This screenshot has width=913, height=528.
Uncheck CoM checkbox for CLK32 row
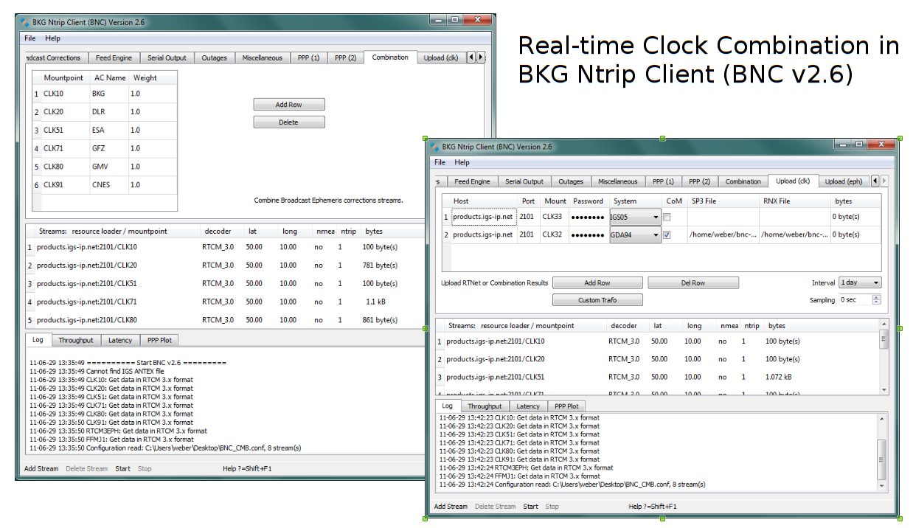(x=667, y=235)
